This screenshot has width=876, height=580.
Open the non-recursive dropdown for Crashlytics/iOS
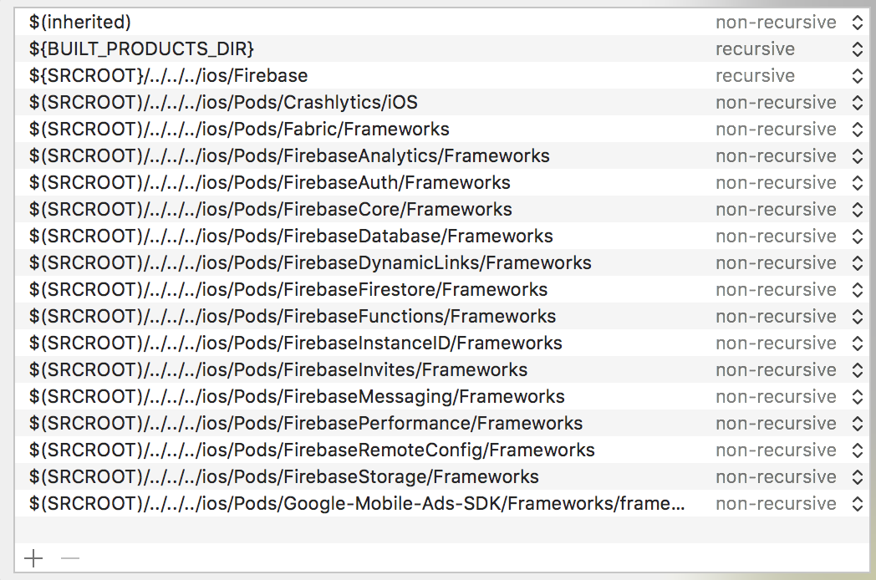858,102
